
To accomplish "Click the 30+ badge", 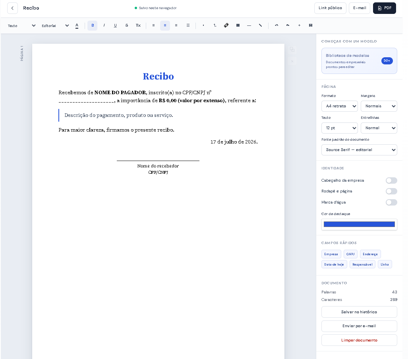I will (387, 61).
